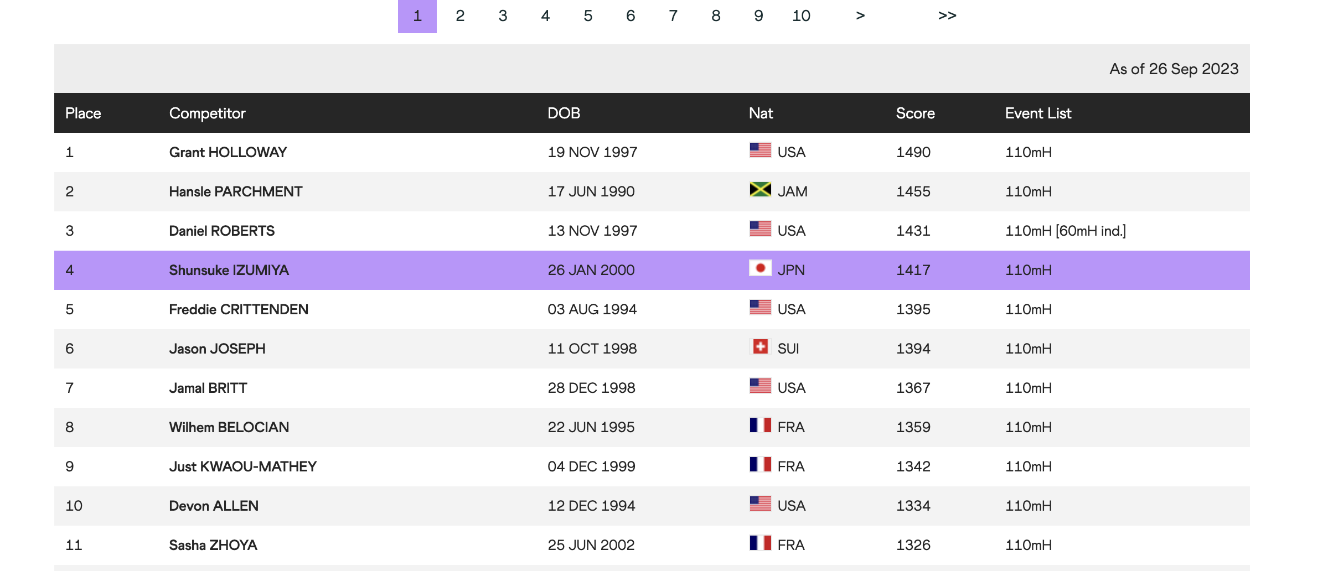This screenshot has width=1333, height=571.
Task: Open Wilhem BELOCIAN's profile
Action: pos(229,427)
